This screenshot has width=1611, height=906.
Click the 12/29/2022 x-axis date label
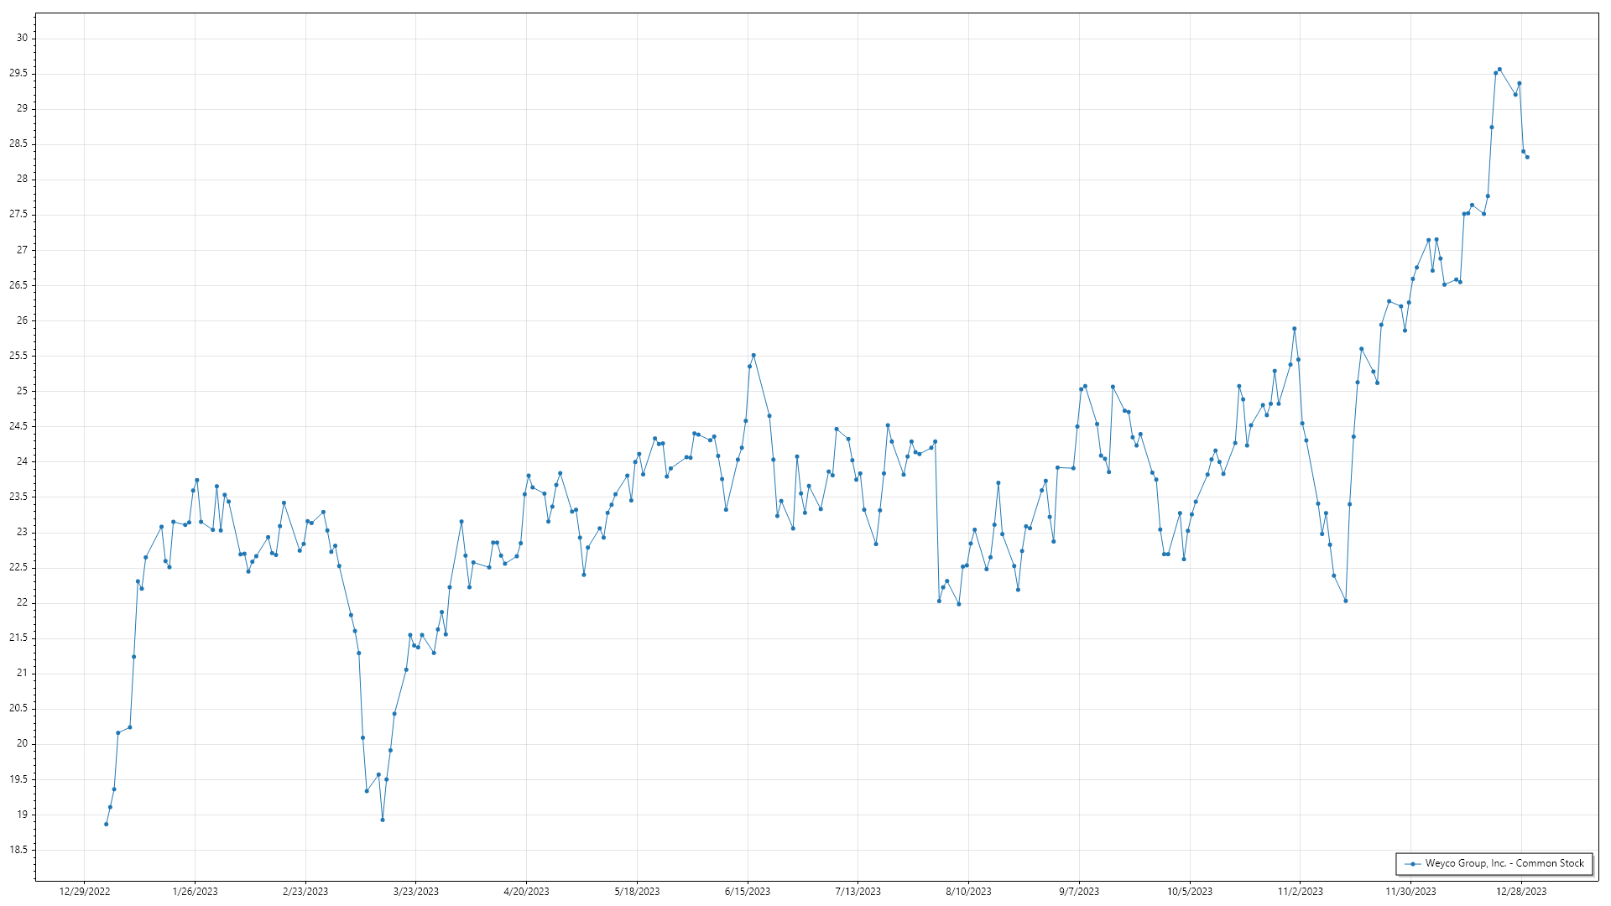[x=85, y=892]
